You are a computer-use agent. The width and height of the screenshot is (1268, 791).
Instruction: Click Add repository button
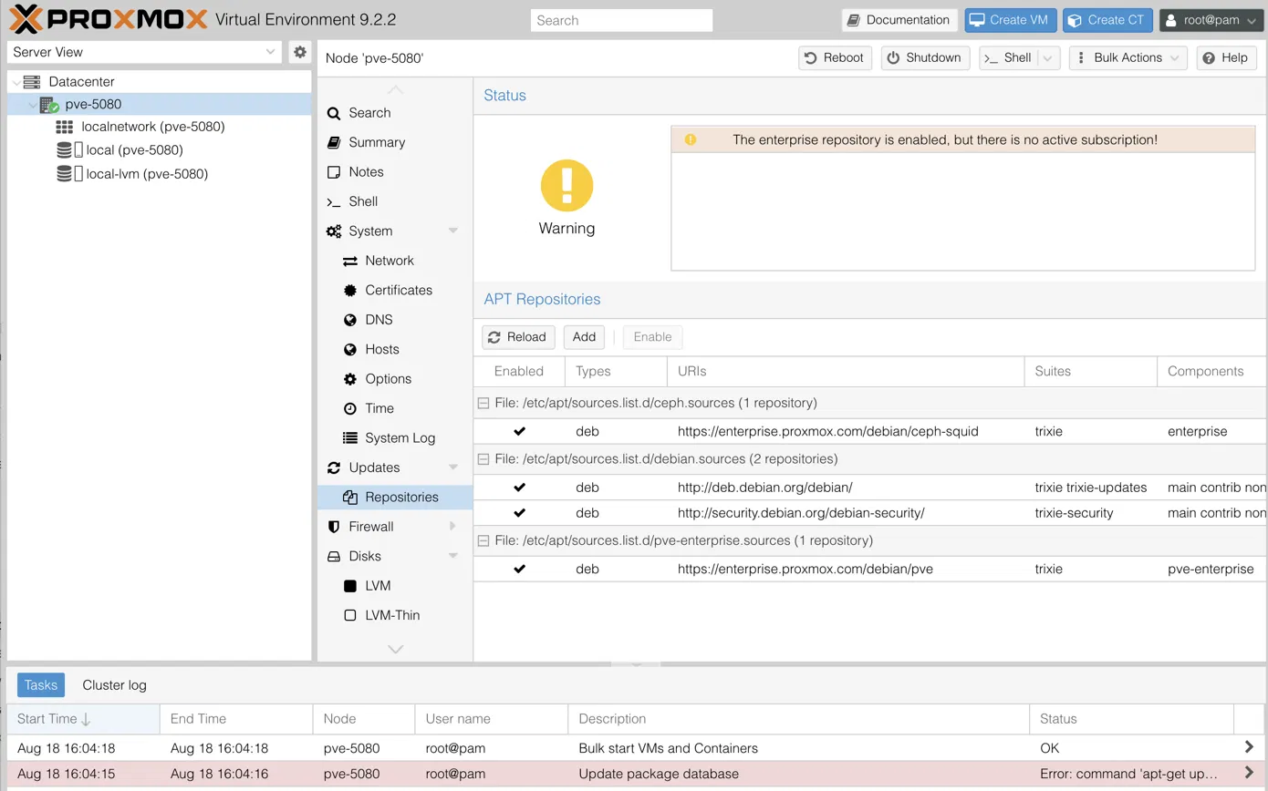pos(584,337)
